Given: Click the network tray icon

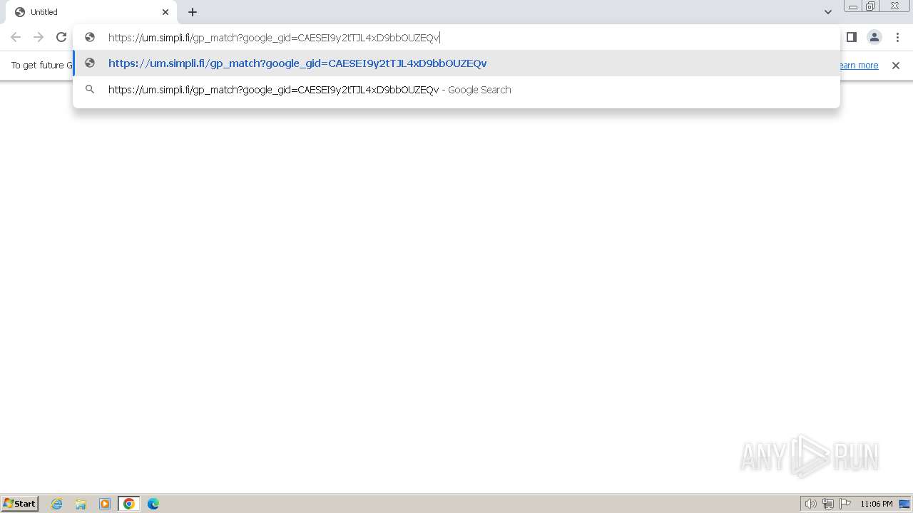Looking at the screenshot, I should coord(827,504).
